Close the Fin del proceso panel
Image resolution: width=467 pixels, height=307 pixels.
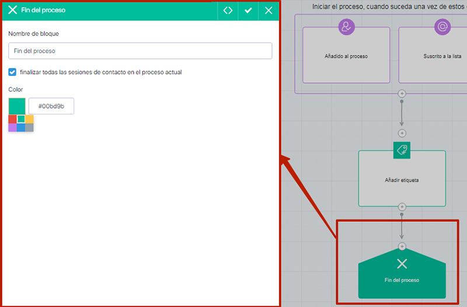tap(269, 11)
